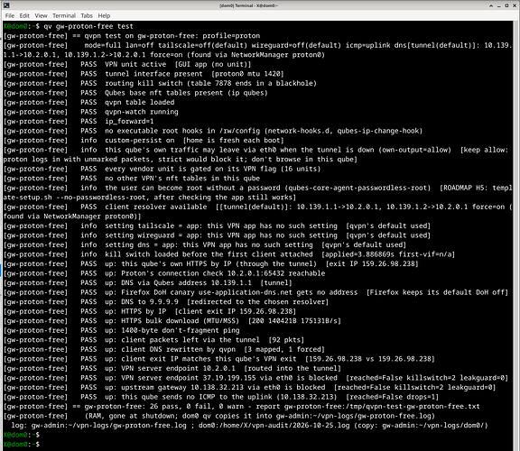Click 'VPN server endpoint 37.19.199.155' line
Screen dimensions: 520x451
click(255, 378)
